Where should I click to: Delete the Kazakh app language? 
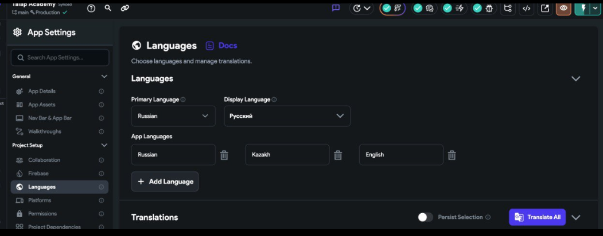pyautogui.click(x=338, y=155)
